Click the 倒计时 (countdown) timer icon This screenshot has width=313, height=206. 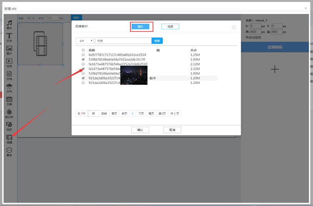9,113
